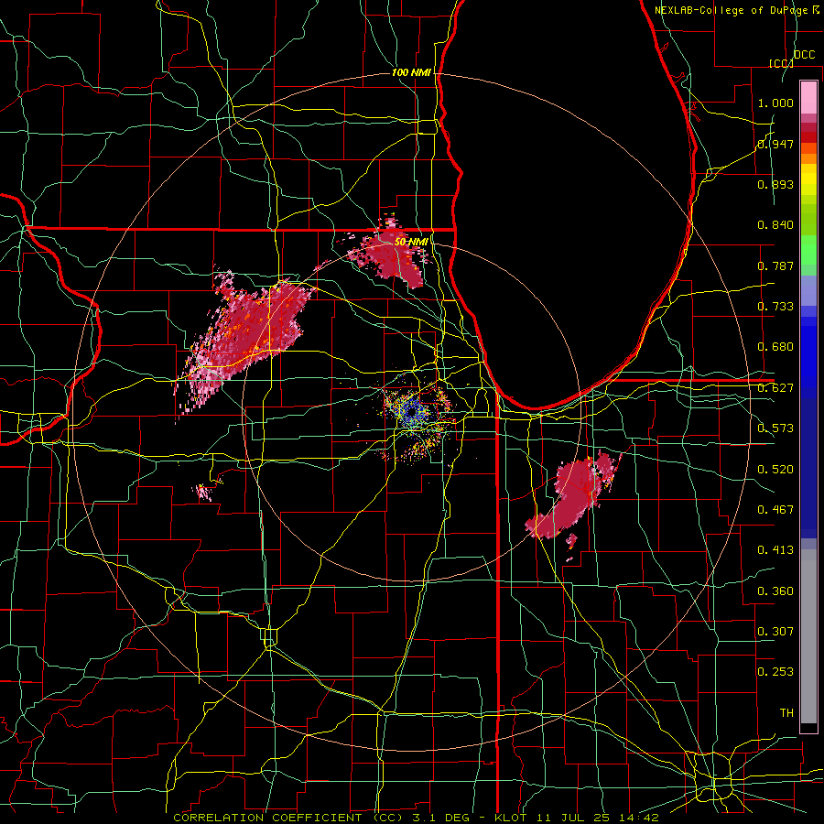
Task: Select the 0.253 legend value
Action: click(775, 672)
